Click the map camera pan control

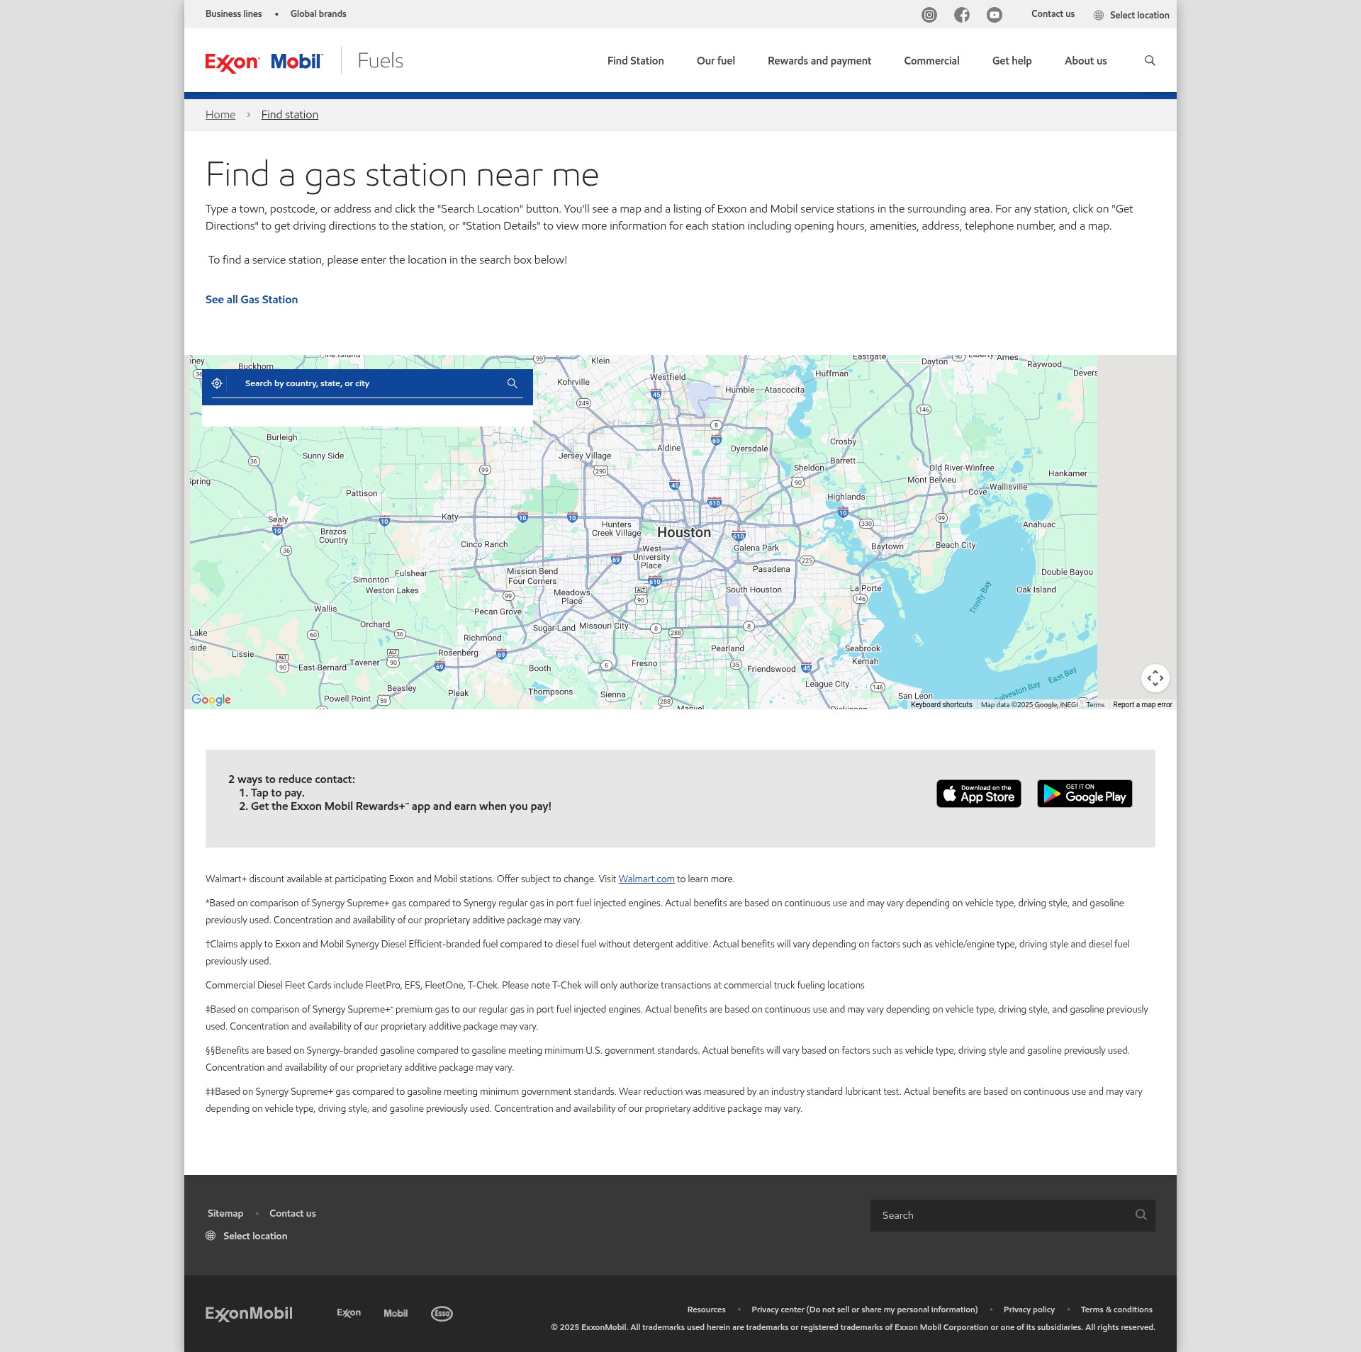(1155, 678)
